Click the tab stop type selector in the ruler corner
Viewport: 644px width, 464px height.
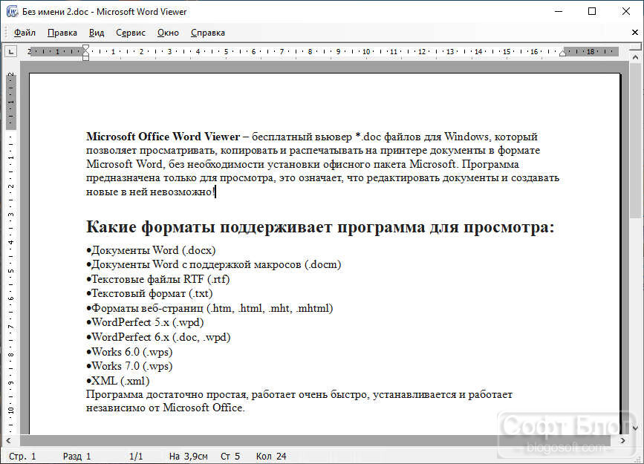coord(10,52)
